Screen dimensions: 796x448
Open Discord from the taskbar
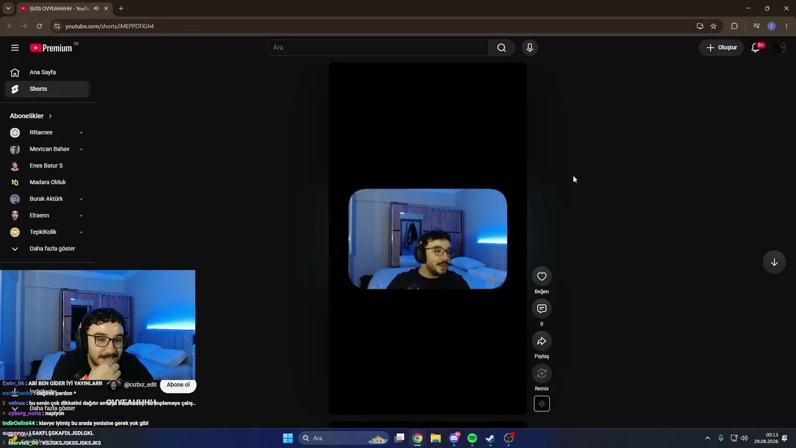(x=454, y=438)
